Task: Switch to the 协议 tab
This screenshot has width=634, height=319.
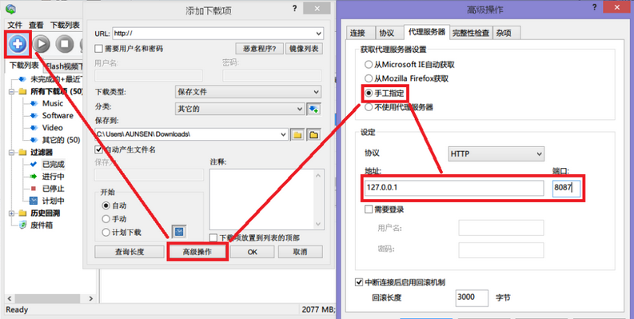Action: coord(386,33)
